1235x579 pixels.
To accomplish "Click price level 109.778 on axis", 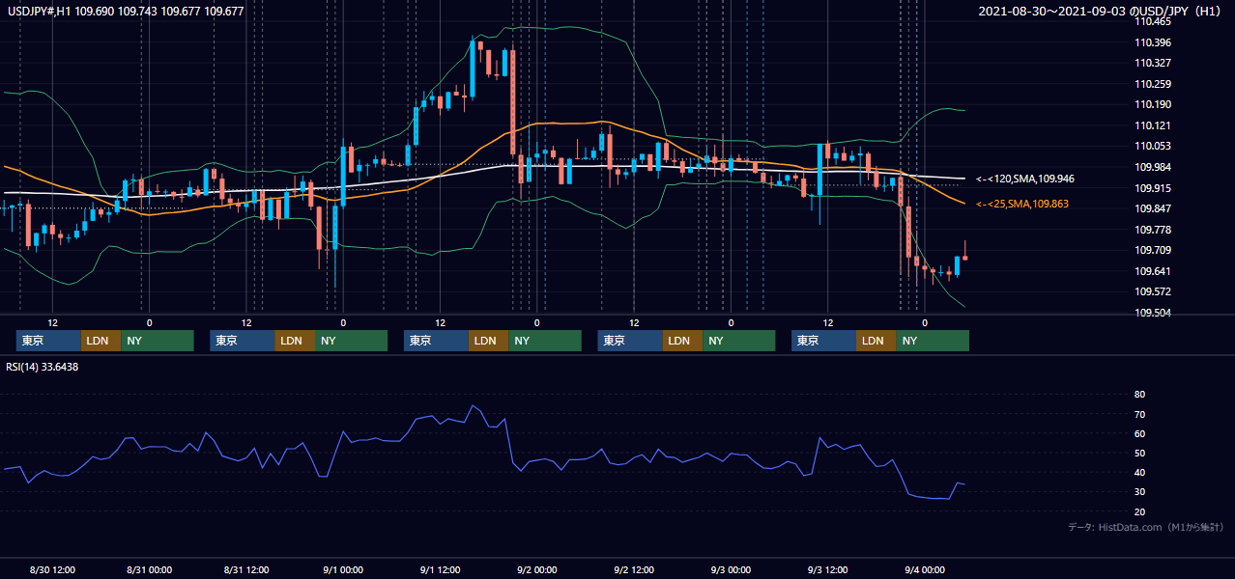I will coord(1153,230).
